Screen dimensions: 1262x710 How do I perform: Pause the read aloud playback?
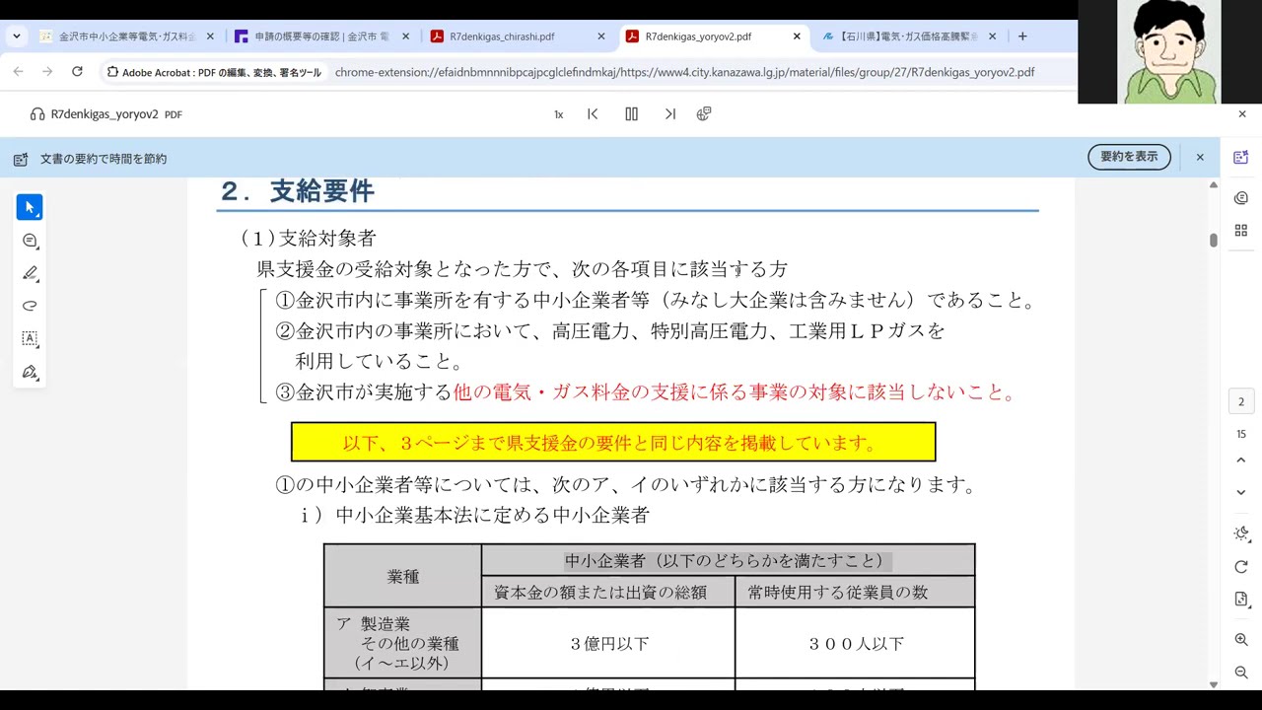[631, 114]
